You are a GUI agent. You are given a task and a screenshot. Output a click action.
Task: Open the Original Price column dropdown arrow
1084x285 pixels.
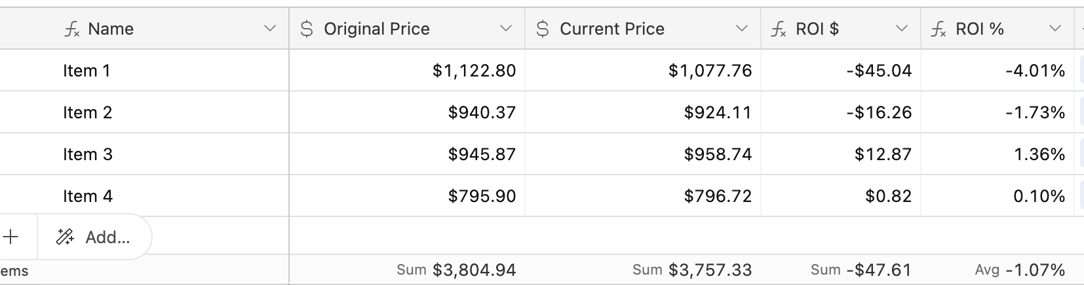point(505,29)
